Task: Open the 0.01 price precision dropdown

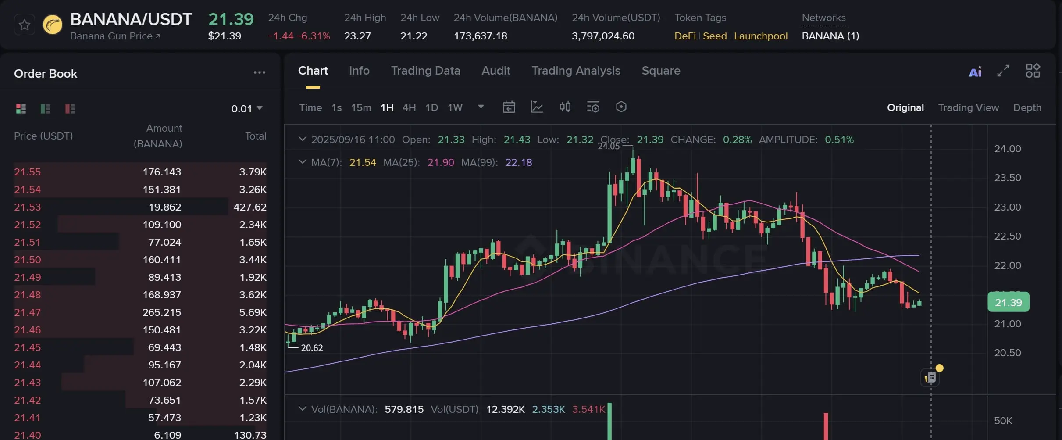Action: pyautogui.click(x=247, y=108)
